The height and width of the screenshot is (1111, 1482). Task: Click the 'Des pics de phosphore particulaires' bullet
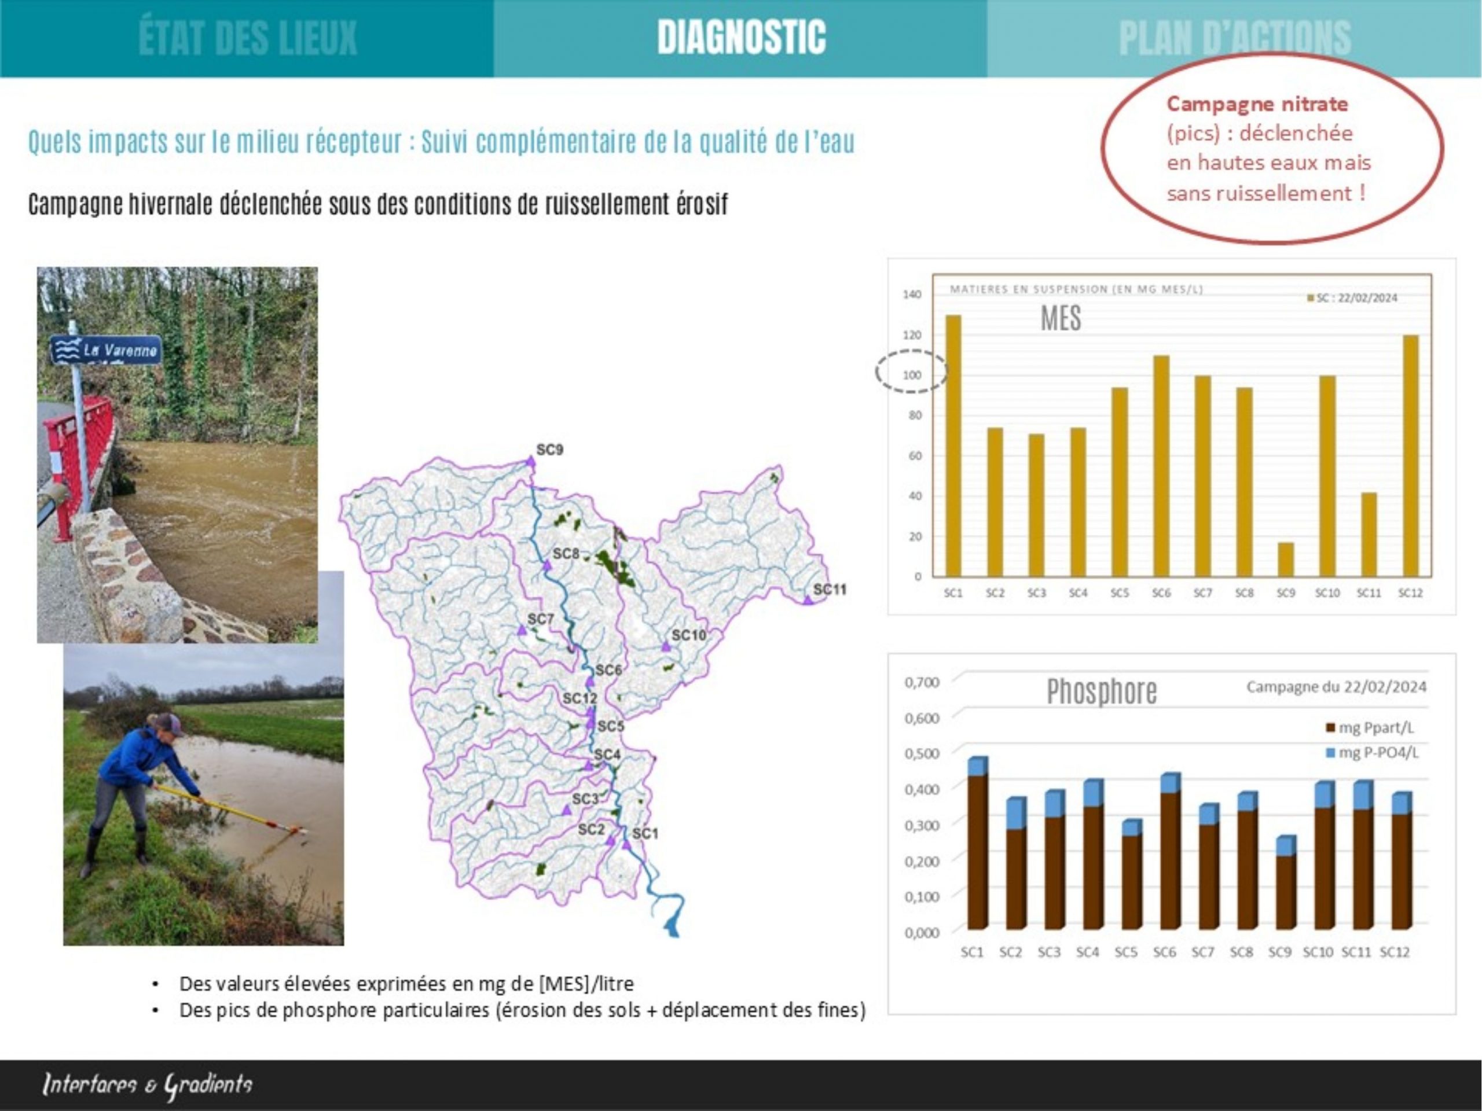[x=522, y=1010]
